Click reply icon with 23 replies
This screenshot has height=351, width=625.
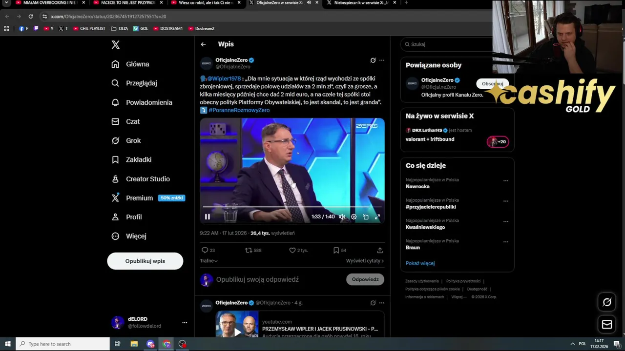pos(208,250)
